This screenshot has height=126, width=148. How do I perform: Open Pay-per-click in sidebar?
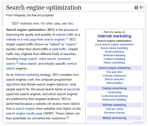[x=114, y=72]
